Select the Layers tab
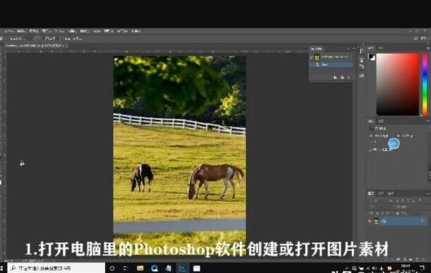 click(371, 193)
